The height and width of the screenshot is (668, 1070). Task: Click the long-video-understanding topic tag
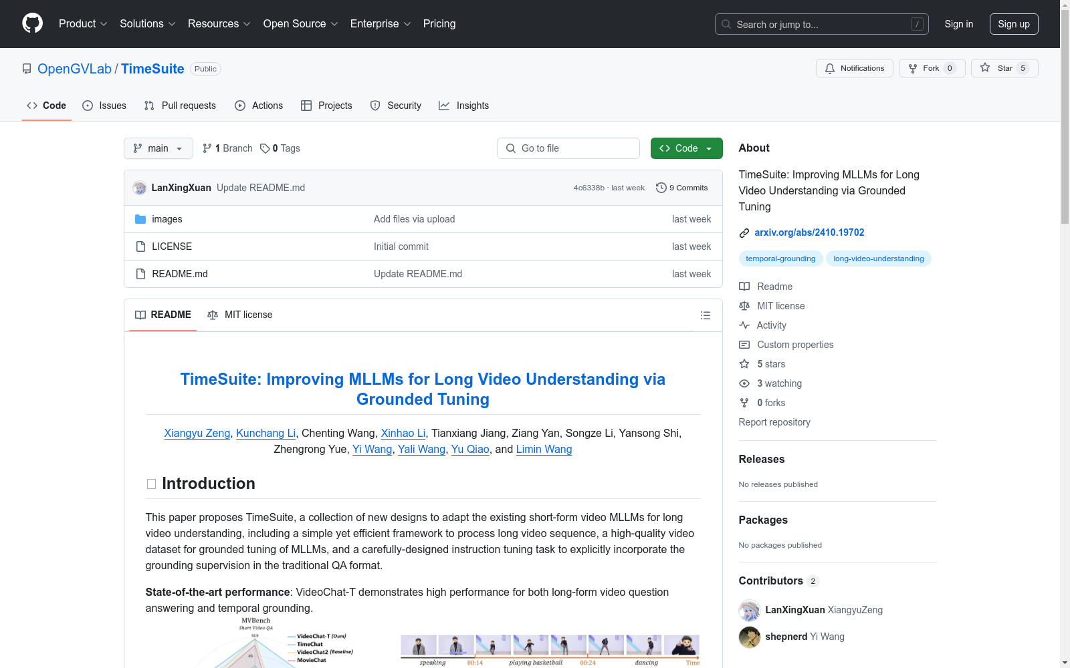(x=879, y=259)
